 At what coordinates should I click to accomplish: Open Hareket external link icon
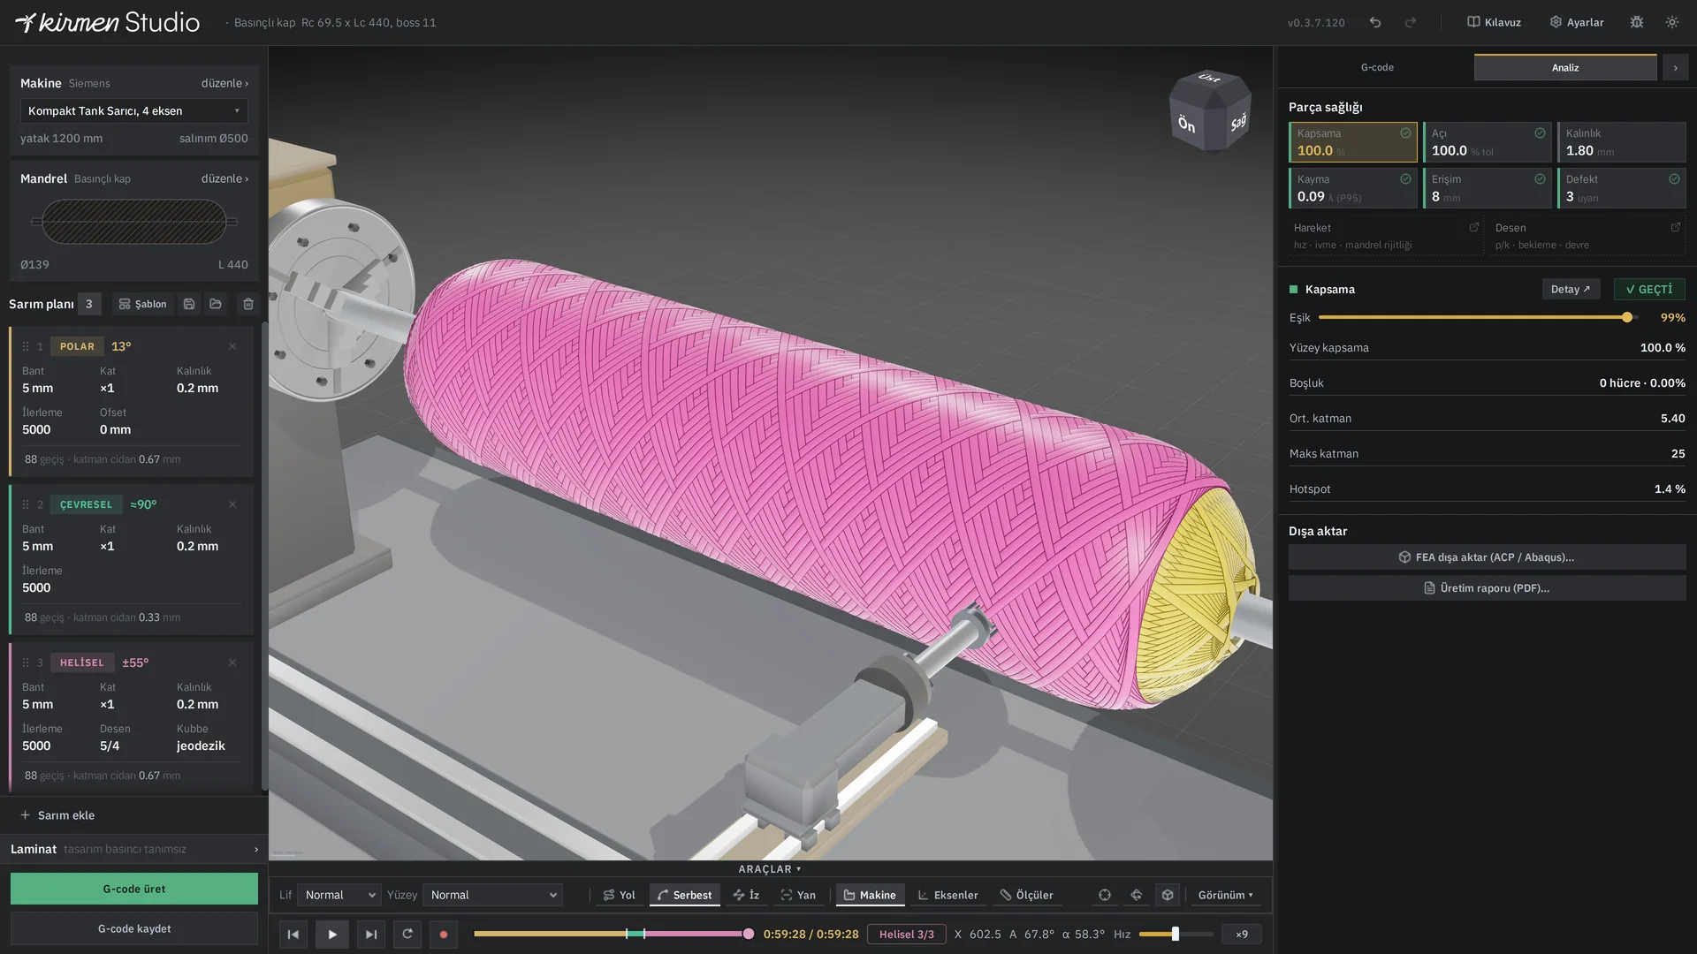pyautogui.click(x=1474, y=228)
